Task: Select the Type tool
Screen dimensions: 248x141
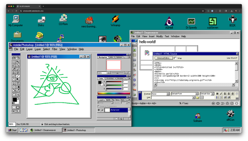Action: pyautogui.click(x=18, y=83)
